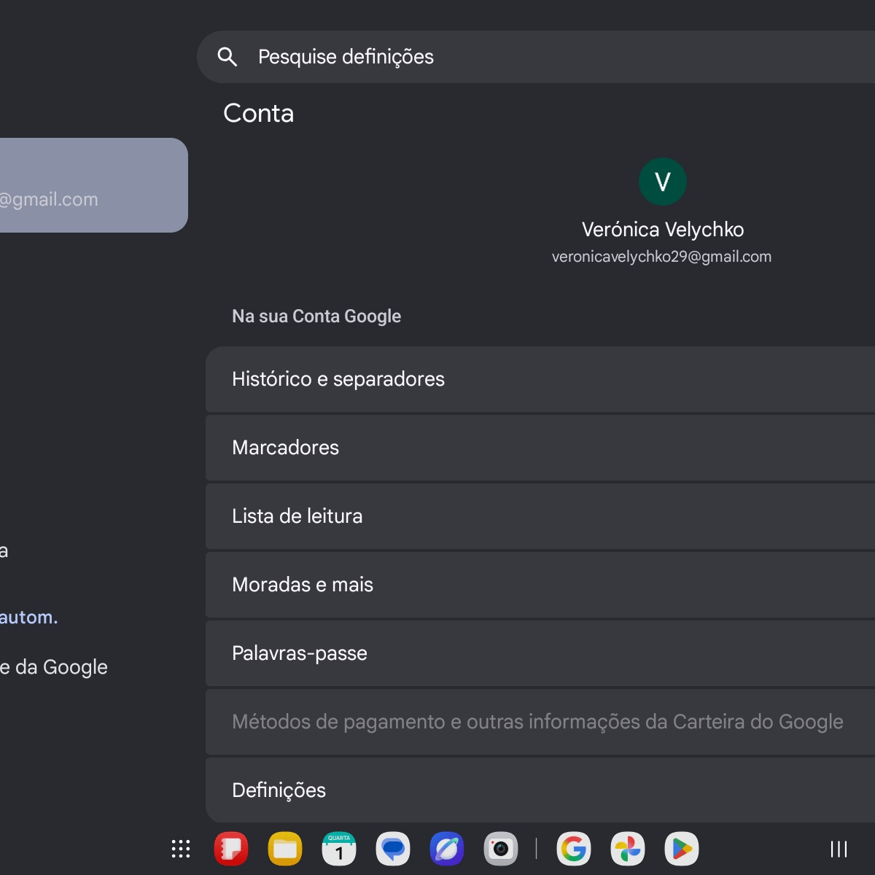Open the yellow My Files app
The image size is (875, 875).
(285, 849)
